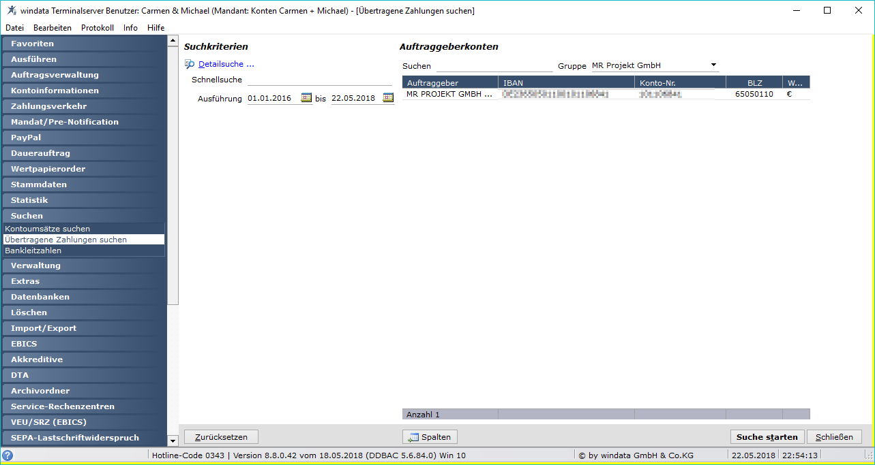This screenshot has width=875, height=465.
Task: Expand the Dauerauftrag sidebar section
Action: click(84, 153)
